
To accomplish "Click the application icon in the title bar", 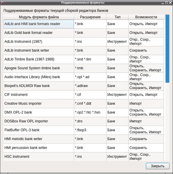I will point(3,3).
